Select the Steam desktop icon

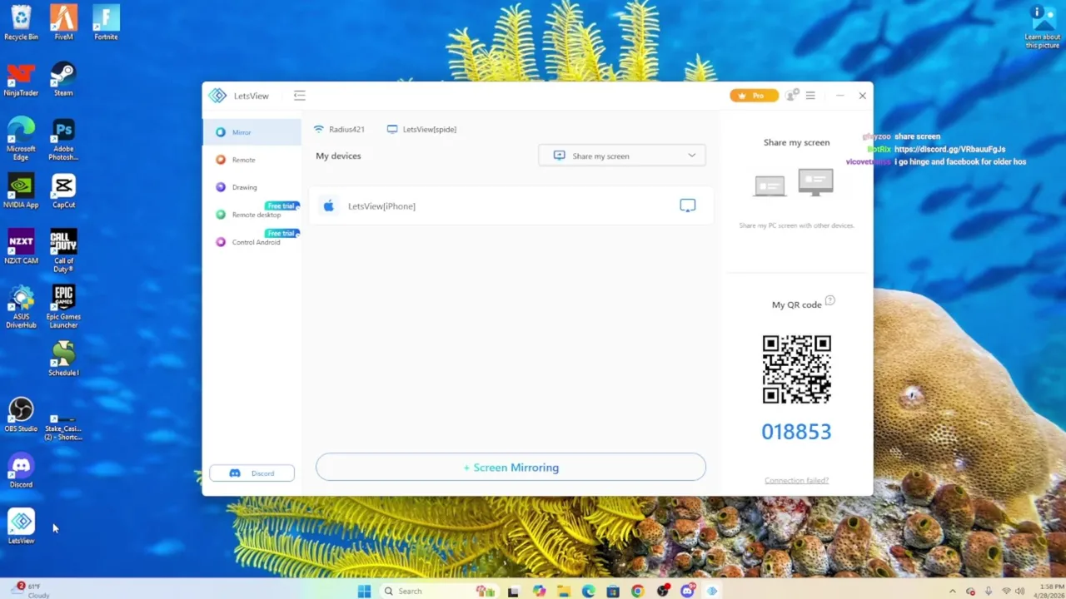tap(63, 79)
